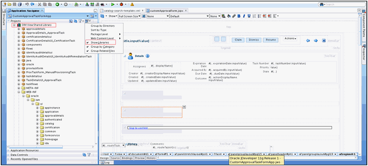Click the yellow warning triangle icon
Viewport: 368px width, 166px height.
coord(132,4)
